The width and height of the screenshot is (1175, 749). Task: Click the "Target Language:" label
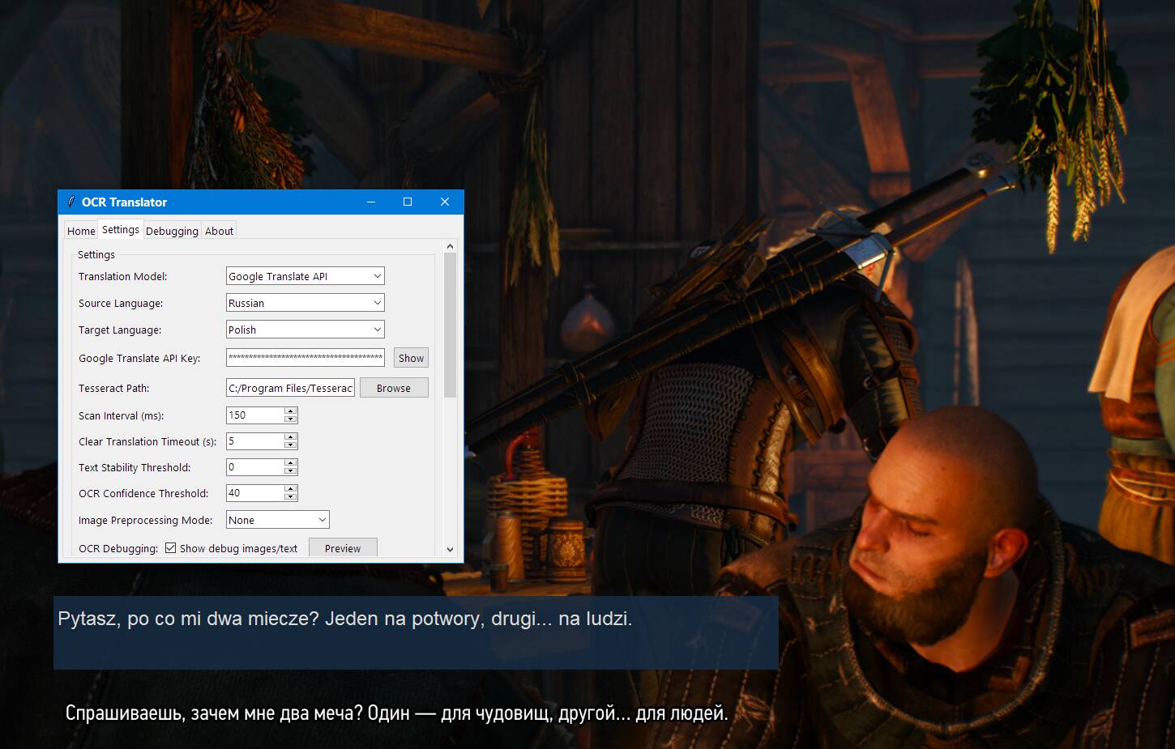(120, 330)
